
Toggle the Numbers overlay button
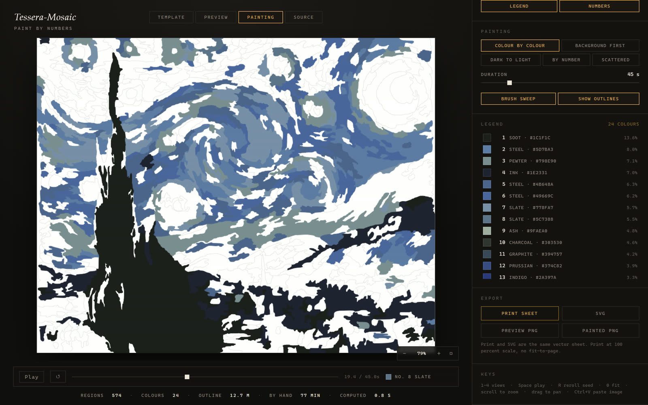(x=599, y=6)
